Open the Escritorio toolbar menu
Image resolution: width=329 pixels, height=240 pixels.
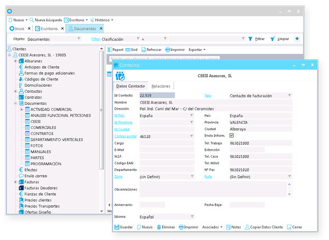[76, 20]
